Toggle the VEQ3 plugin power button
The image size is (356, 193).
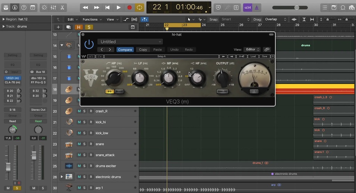pyautogui.click(x=89, y=44)
